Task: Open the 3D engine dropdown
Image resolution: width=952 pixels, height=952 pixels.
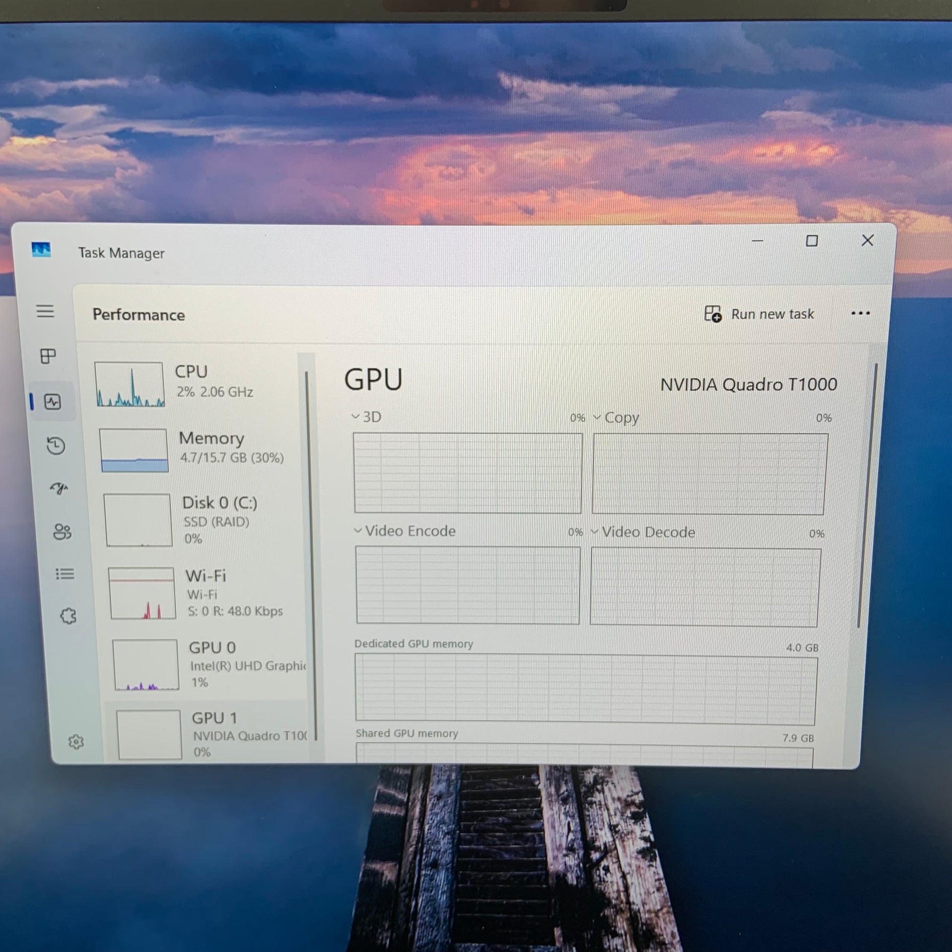Action: (x=367, y=417)
